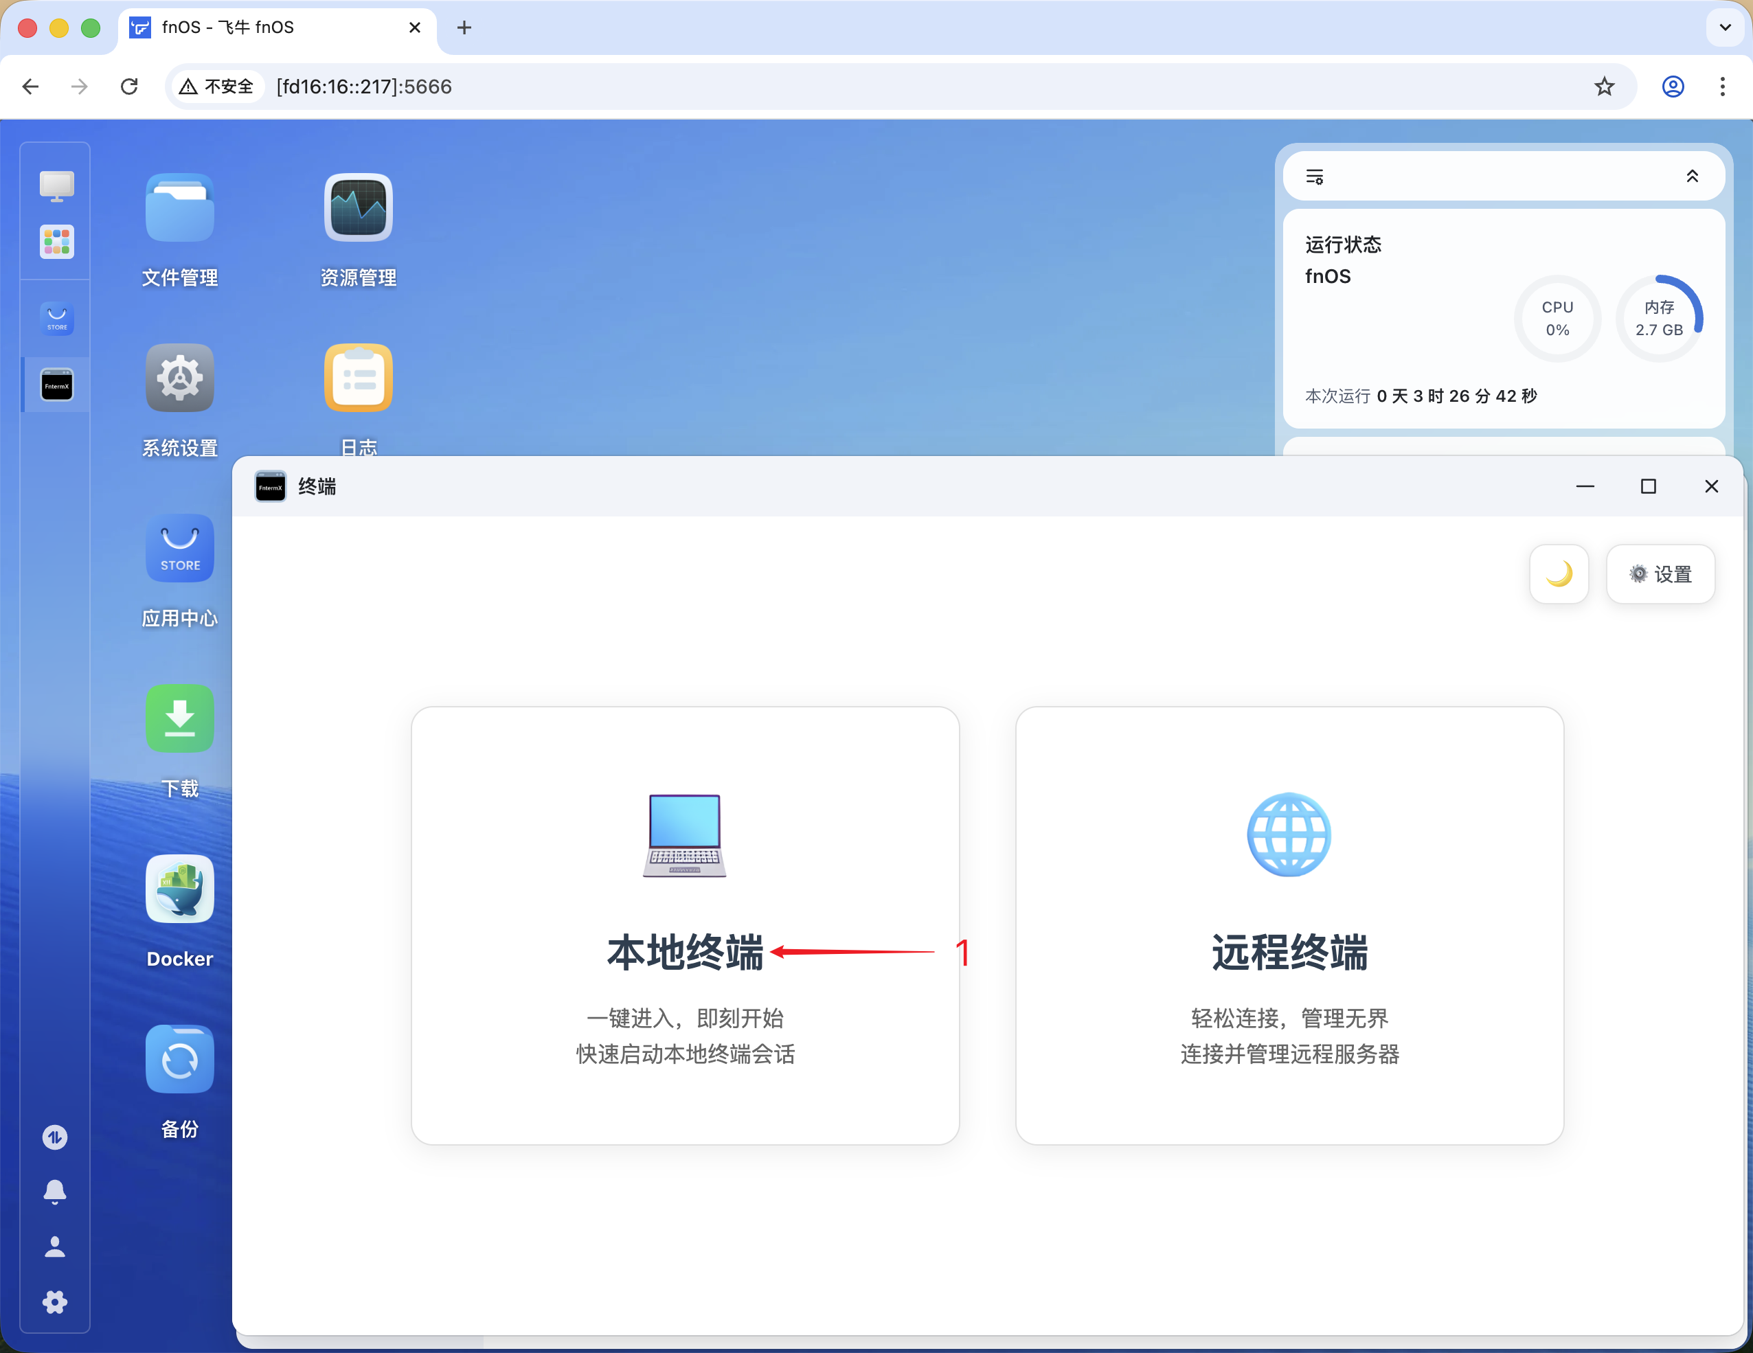This screenshot has width=1753, height=1353.
Task: Show desktop using top sidebar monitor icon
Action: click(56, 186)
